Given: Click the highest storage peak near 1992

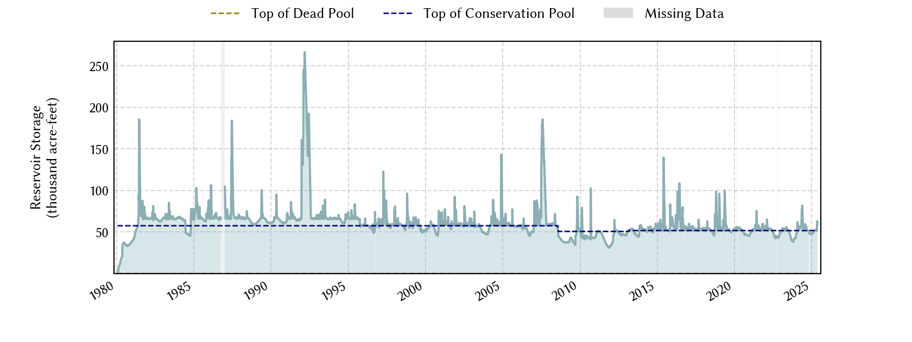Looking at the screenshot, I should tap(305, 53).
